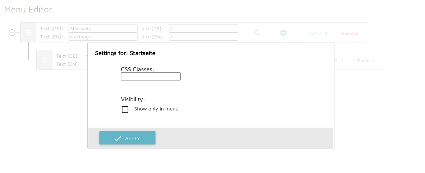425x173 pixels.
Task: Grab the Startseite row drag handle
Action: click(x=28, y=33)
